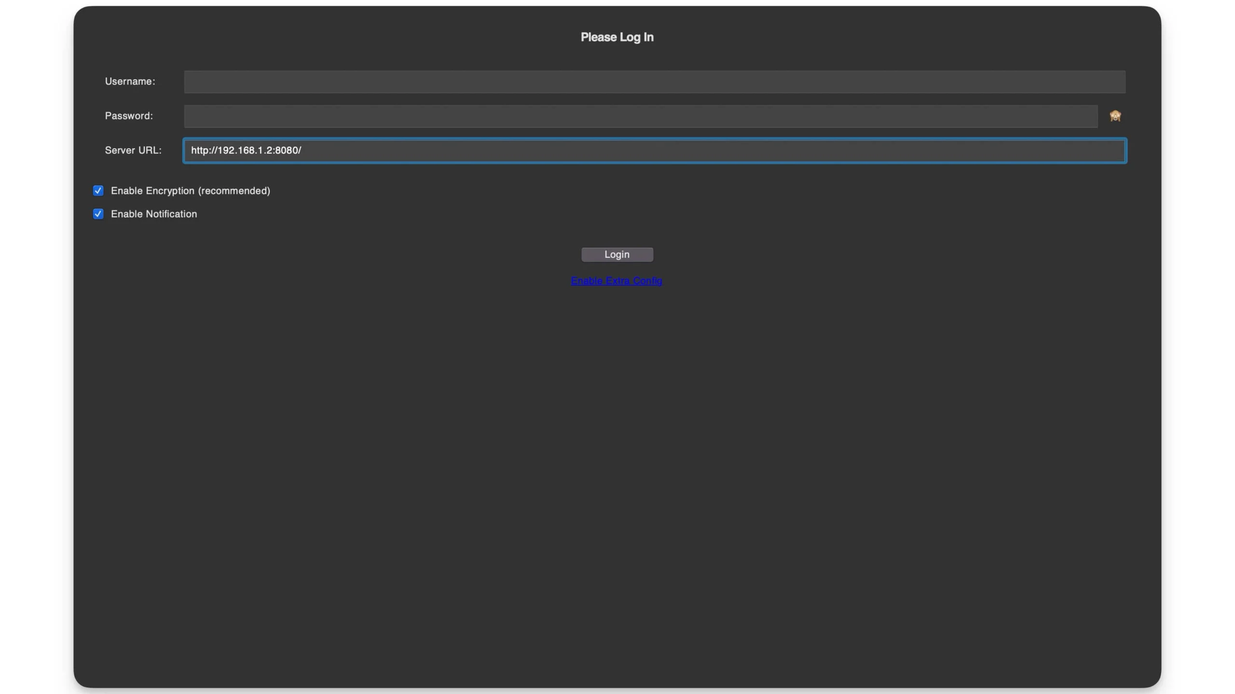Viewport: 1235px width, 694px height.
Task: Click on the http://192.168.1.2:8080/ URL text
Action: [x=246, y=150]
